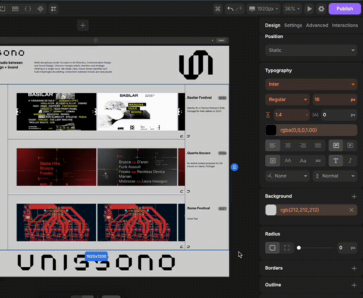The width and height of the screenshot is (363, 298).
Task: Toggle italic text style
Action: tap(350, 161)
